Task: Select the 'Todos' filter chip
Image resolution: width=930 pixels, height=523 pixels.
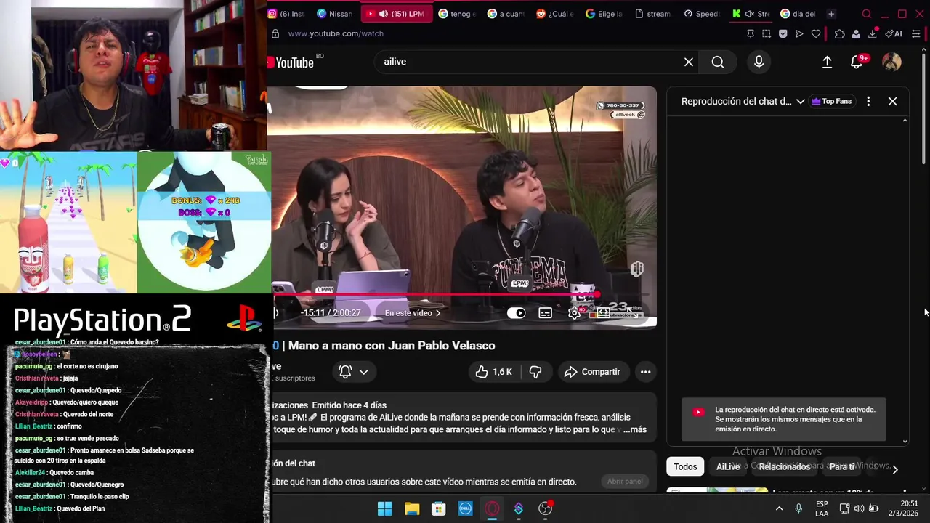Action: click(685, 467)
